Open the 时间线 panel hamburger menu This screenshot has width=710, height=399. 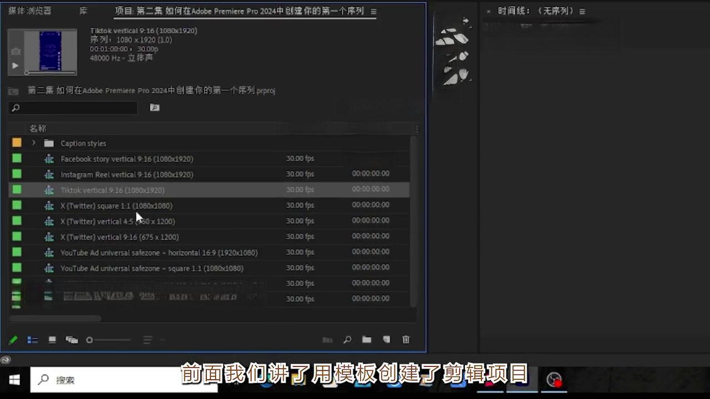(582, 12)
